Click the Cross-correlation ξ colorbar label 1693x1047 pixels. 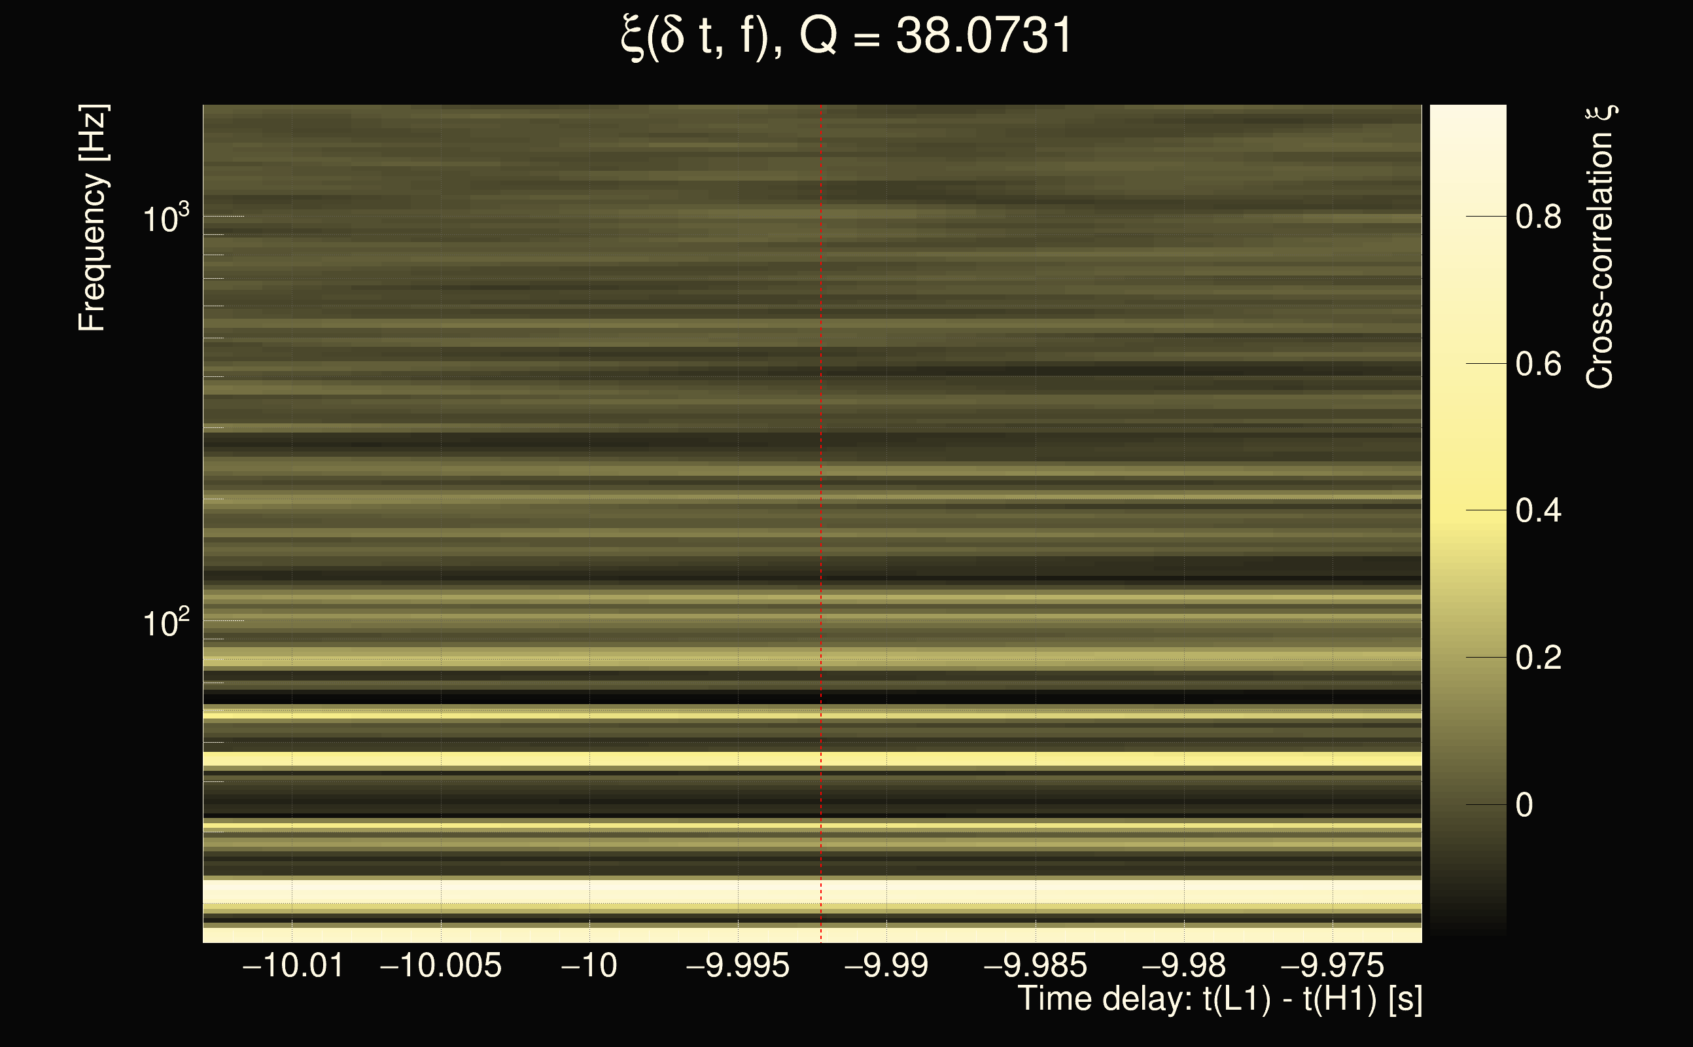1600,247
